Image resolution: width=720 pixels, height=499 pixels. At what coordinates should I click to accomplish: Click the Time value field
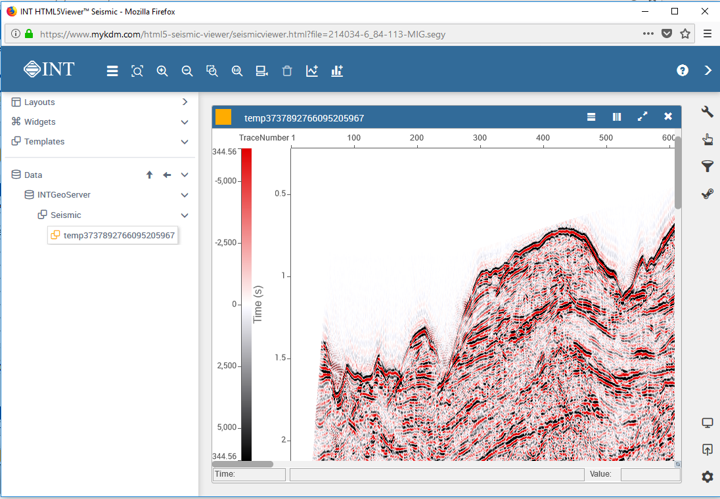[250, 474]
